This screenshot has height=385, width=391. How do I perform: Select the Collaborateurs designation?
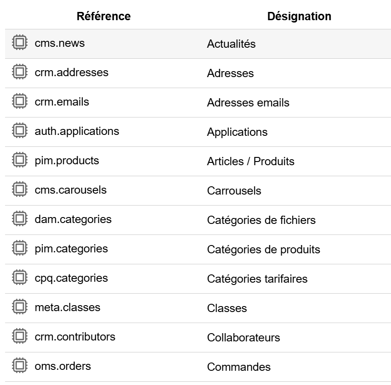tap(243, 338)
